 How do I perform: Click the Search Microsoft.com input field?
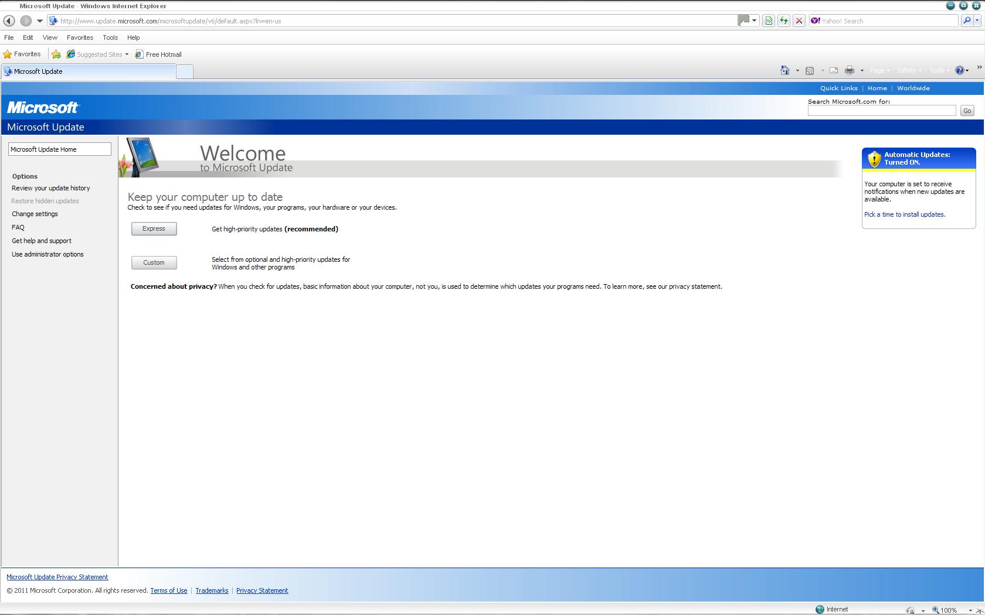(882, 111)
